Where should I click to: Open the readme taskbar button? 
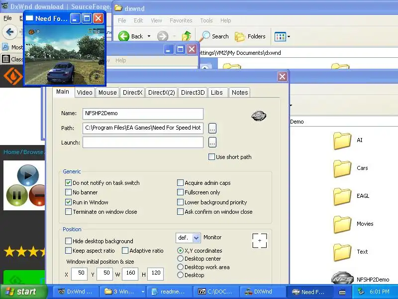click(169, 292)
